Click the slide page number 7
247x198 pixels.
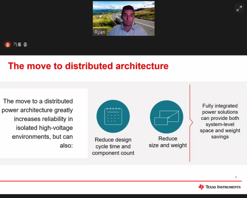[x=236, y=177]
